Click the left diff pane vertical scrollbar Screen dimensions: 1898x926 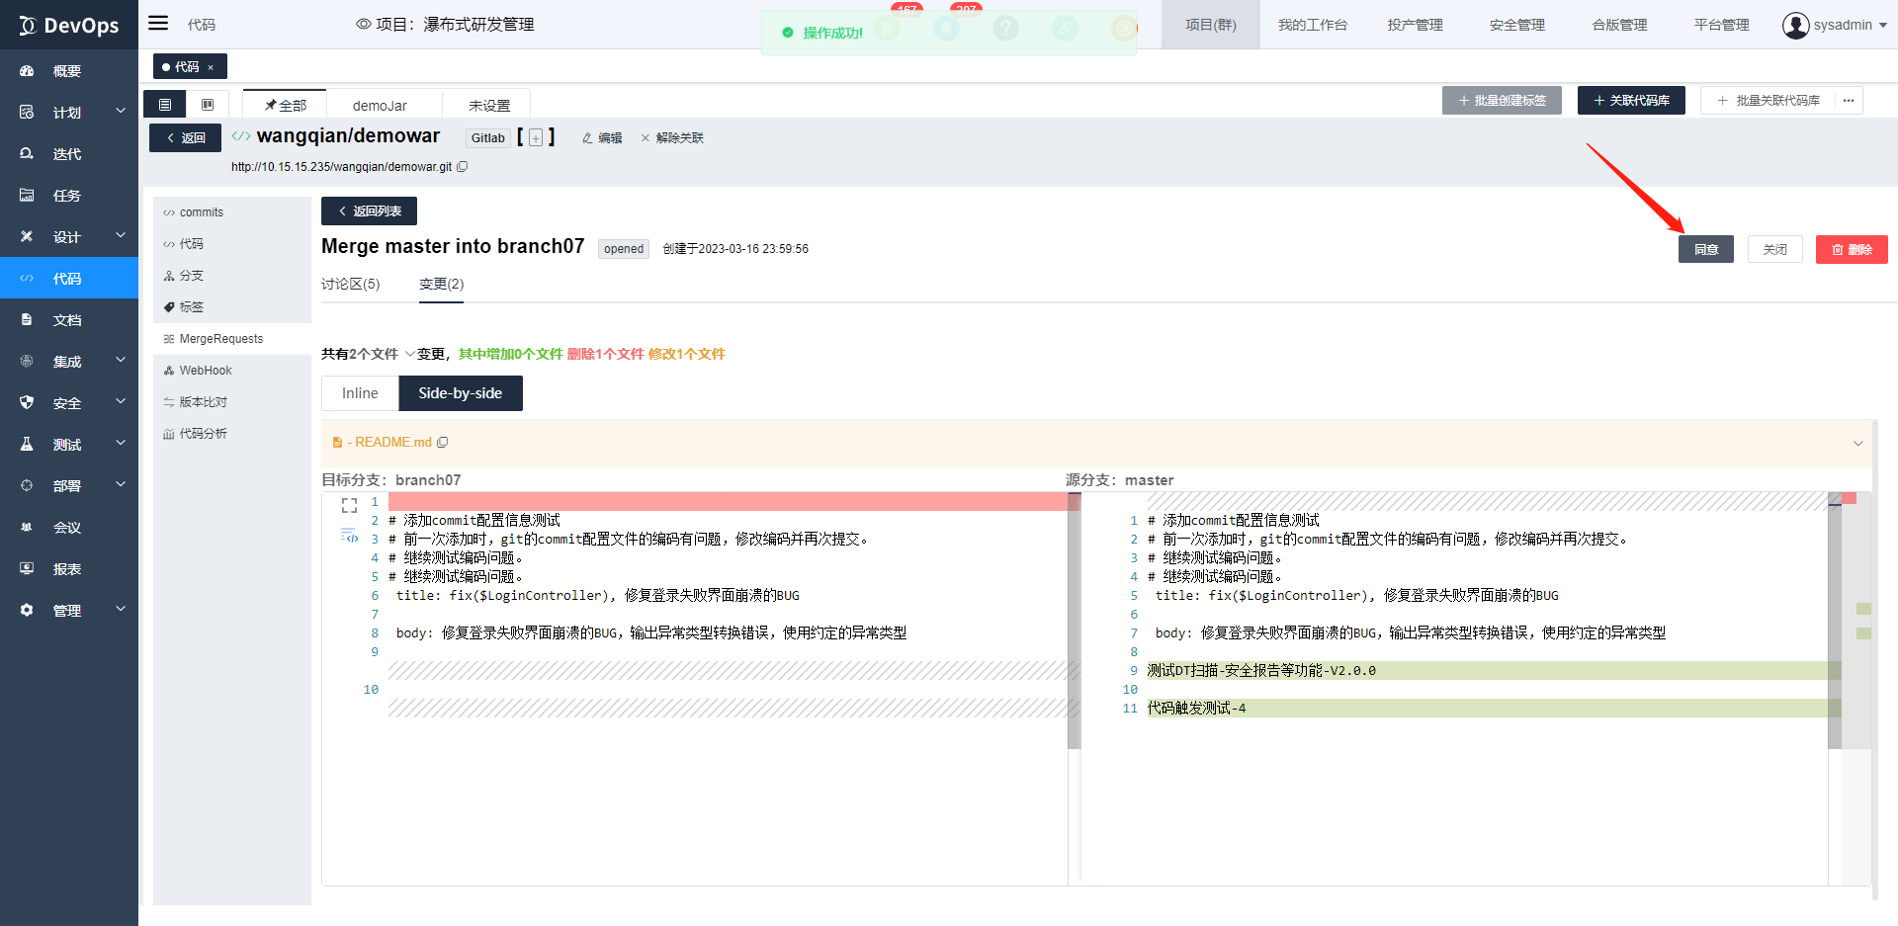[1074, 623]
